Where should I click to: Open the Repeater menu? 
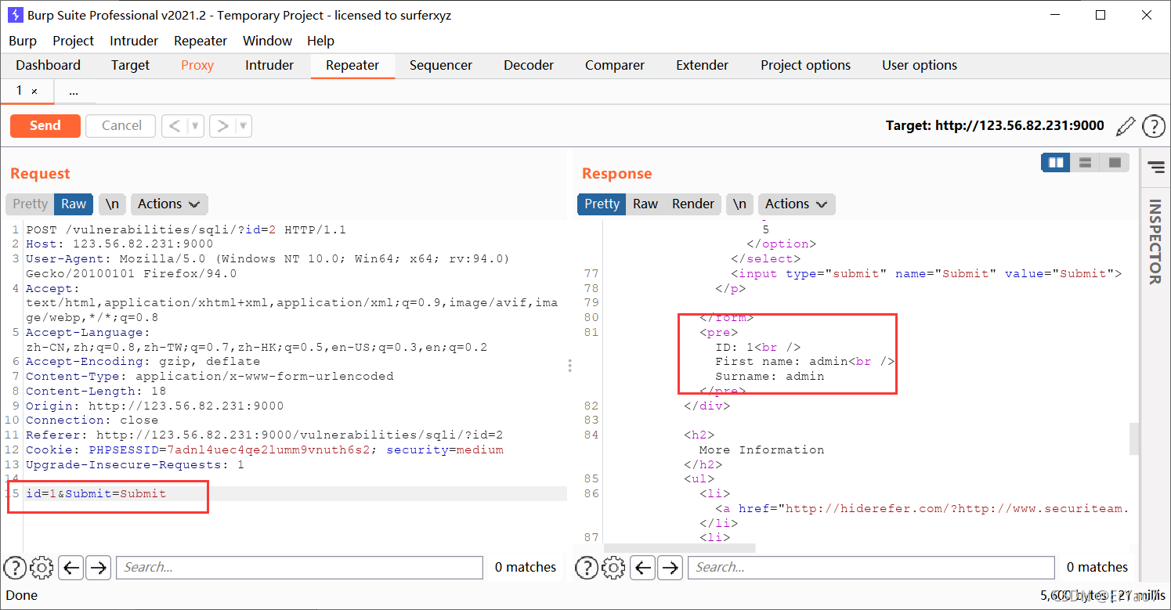(201, 41)
